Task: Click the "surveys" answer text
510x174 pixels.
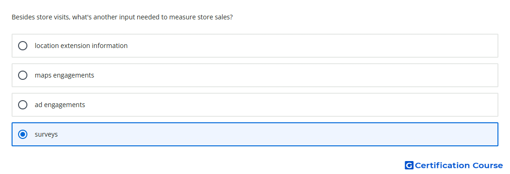Action: [x=46, y=134]
